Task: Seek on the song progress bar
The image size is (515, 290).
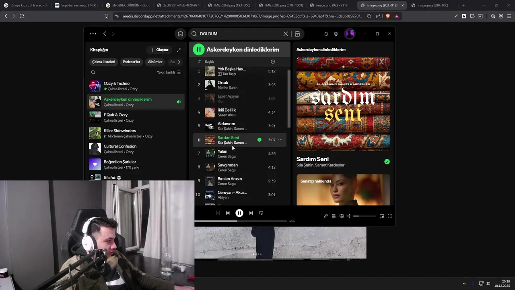Action: pos(241,221)
